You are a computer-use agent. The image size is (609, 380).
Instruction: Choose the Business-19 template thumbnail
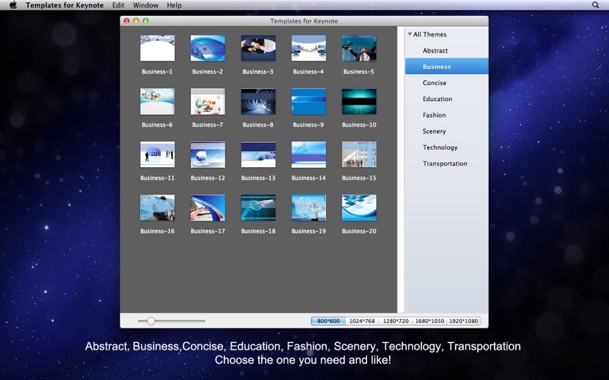309,207
